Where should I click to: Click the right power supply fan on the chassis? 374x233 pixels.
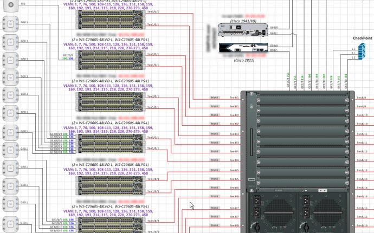pyautogui.click(x=328, y=213)
